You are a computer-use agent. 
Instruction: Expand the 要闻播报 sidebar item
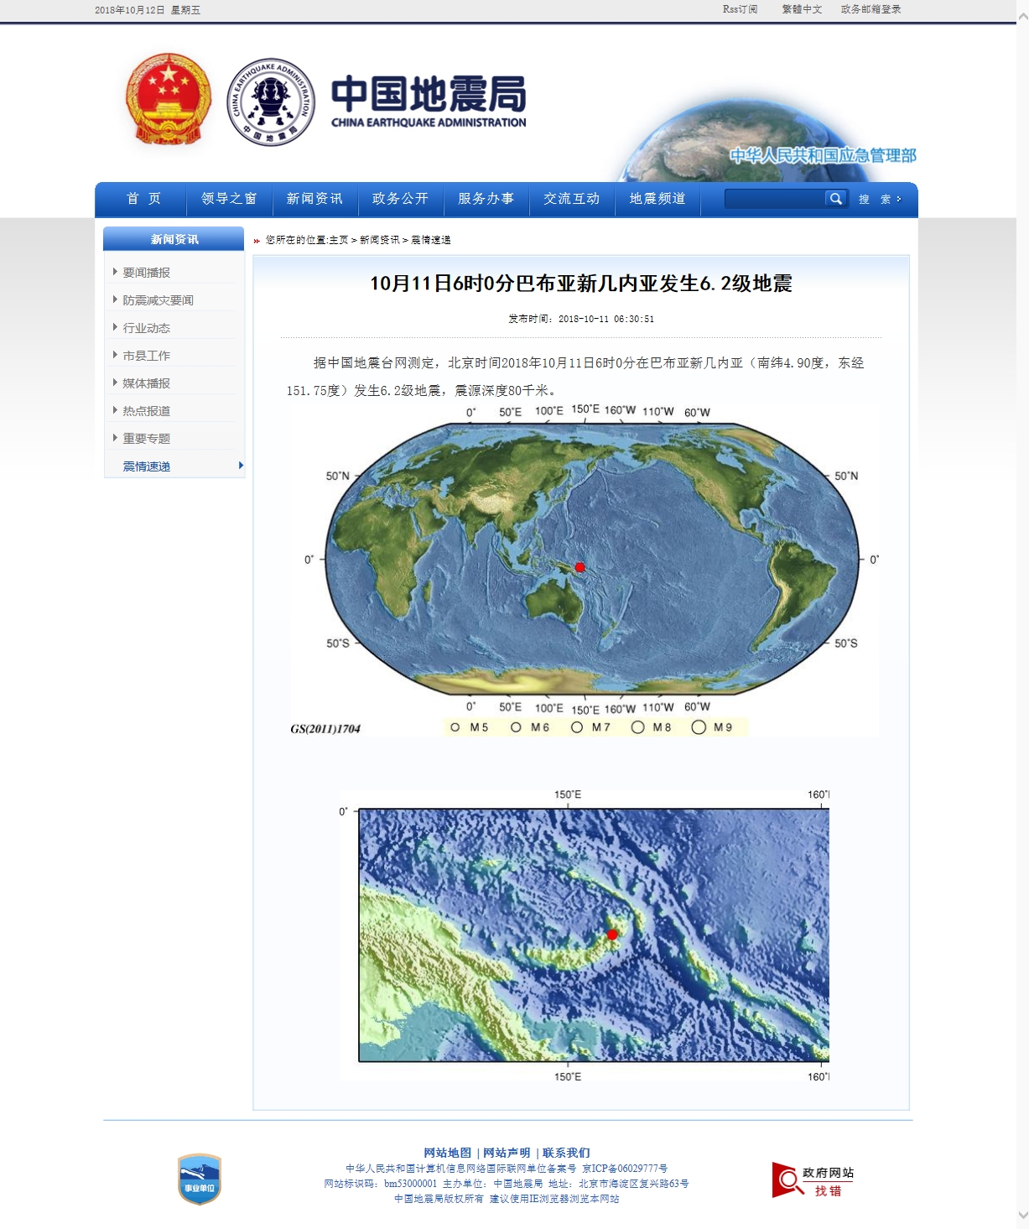pyautogui.click(x=146, y=273)
